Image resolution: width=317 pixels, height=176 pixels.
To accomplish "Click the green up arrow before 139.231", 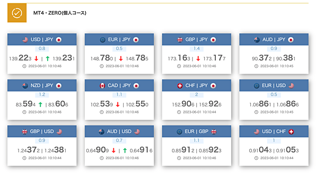I will coord(48,59).
